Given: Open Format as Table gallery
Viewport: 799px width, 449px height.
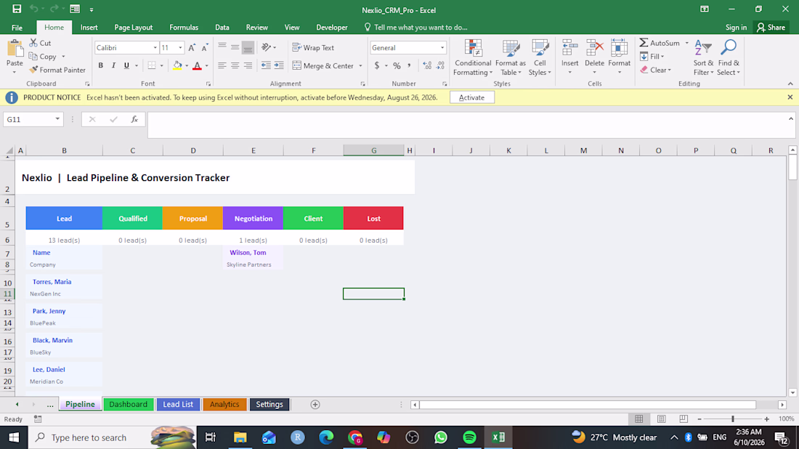Looking at the screenshot, I should coord(510,57).
